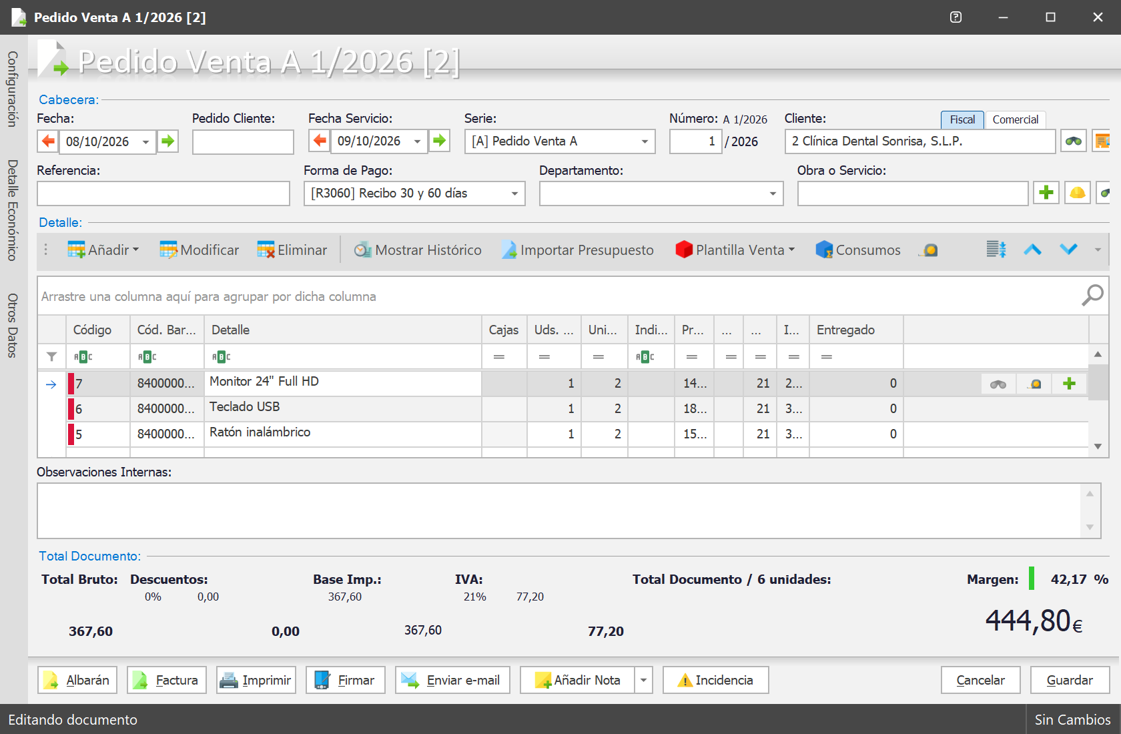The width and height of the screenshot is (1121, 734).
Task: Click Importar Presupuesto toolbar item
Action: click(x=578, y=250)
